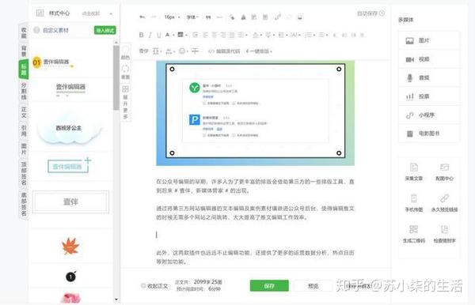Click the style list vertical scrollbar
475x305 pixels.
pos(116,78)
